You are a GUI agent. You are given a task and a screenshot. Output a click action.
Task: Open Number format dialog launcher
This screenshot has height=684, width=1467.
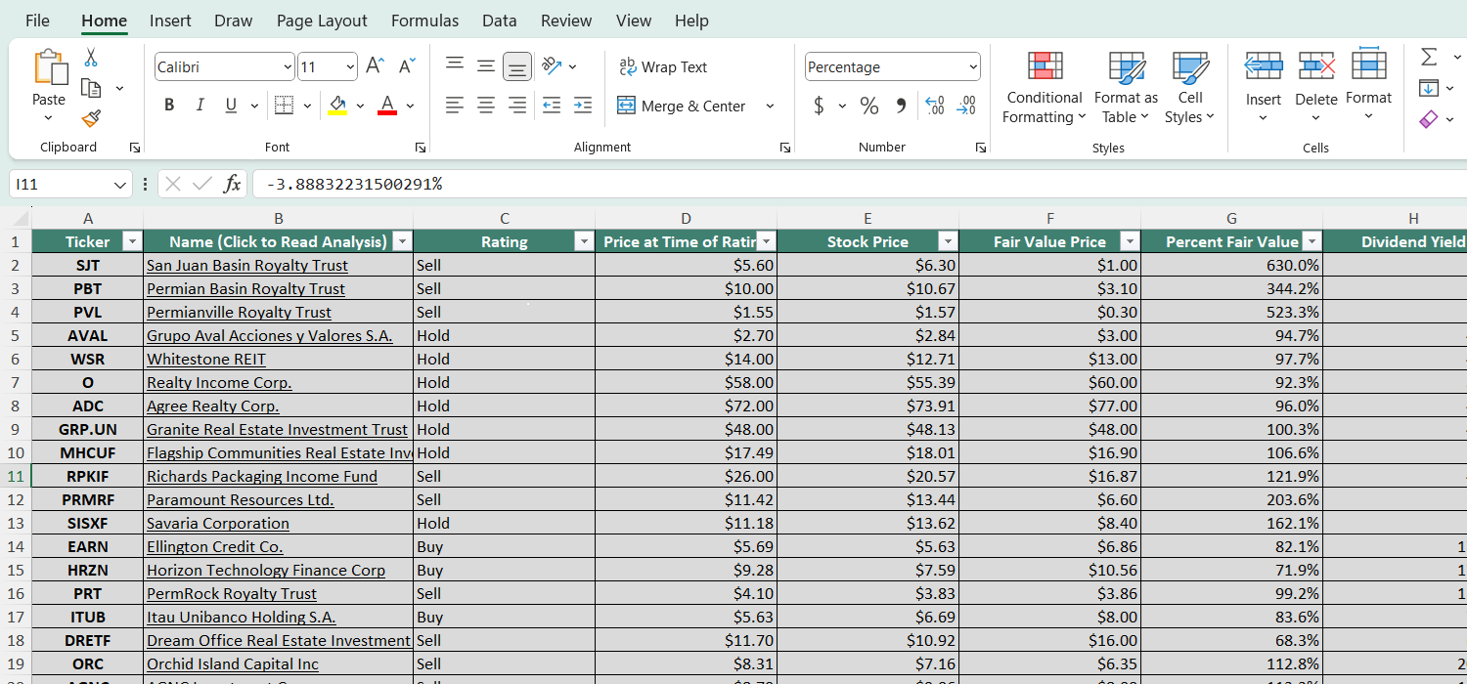tap(981, 148)
